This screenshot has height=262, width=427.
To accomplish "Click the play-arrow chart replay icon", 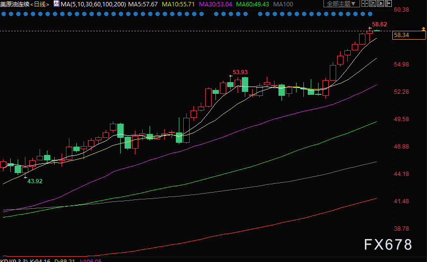I will [381, 3].
